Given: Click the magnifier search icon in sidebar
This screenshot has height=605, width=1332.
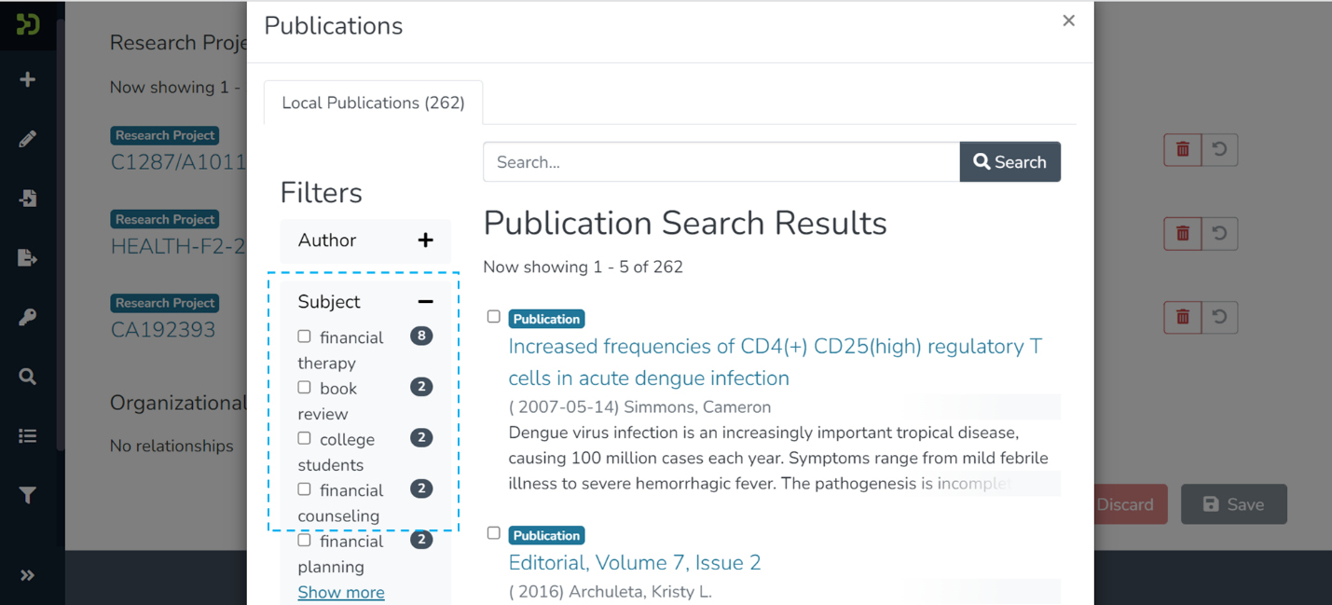Looking at the screenshot, I should tap(28, 377).
